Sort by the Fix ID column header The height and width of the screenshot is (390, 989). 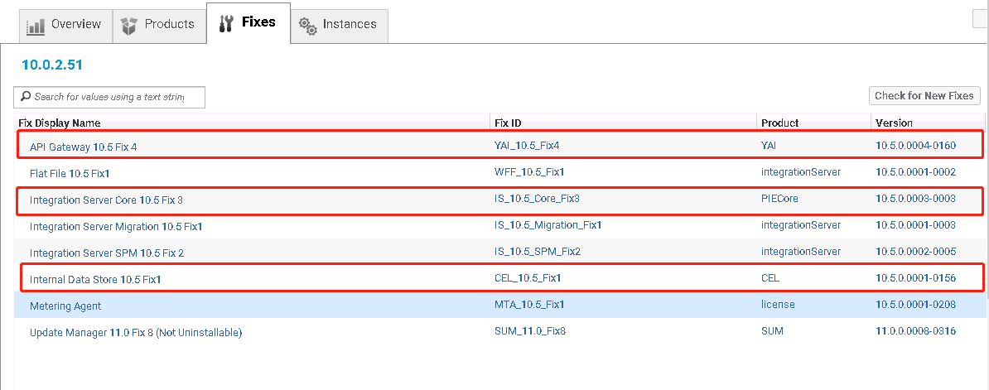pos(508,123)
